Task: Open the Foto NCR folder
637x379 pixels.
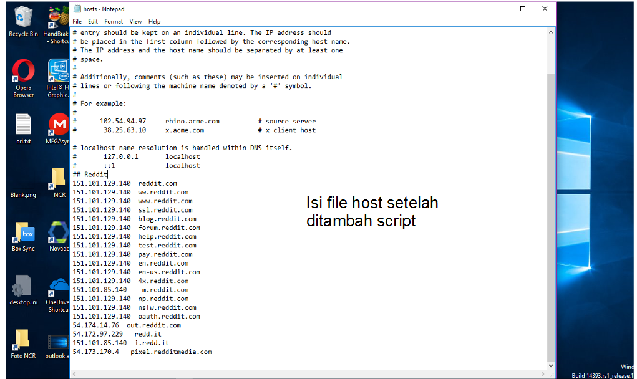Action: [x=22, y=338]
